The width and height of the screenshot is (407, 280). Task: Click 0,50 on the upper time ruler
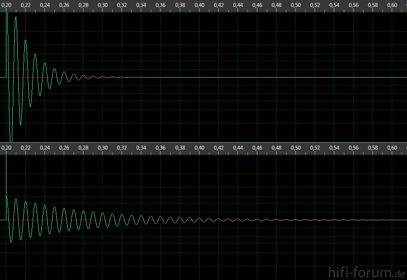tap(296, 5)
